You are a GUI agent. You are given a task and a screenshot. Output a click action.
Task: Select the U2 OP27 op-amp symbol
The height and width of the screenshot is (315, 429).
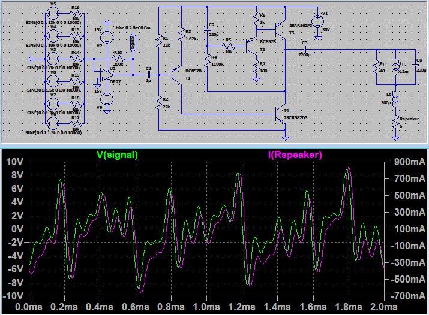pyautogui.click(x=107, y=75)
